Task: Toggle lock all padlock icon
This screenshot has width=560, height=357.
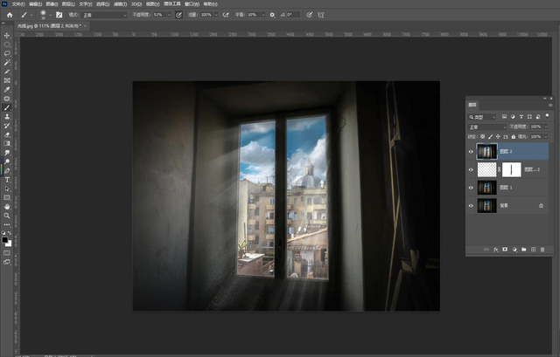Action: click(x=514, y=136)
